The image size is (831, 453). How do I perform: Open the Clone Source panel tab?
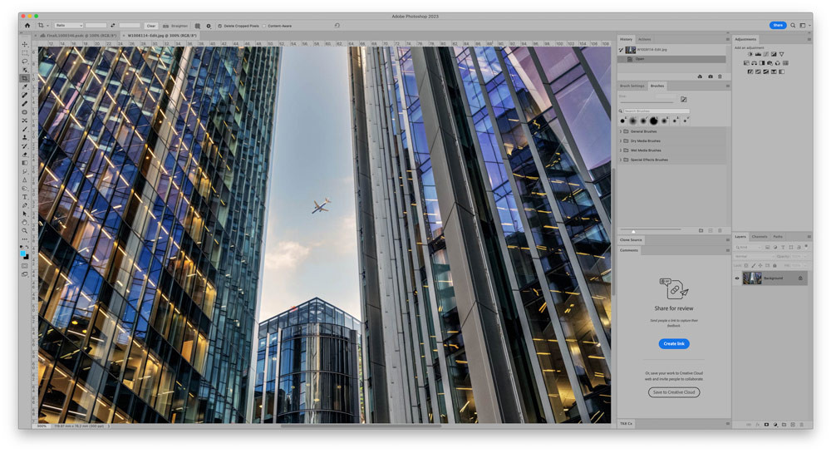coord(631,240)
